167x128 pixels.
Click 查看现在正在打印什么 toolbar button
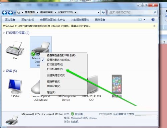(52, 20)
